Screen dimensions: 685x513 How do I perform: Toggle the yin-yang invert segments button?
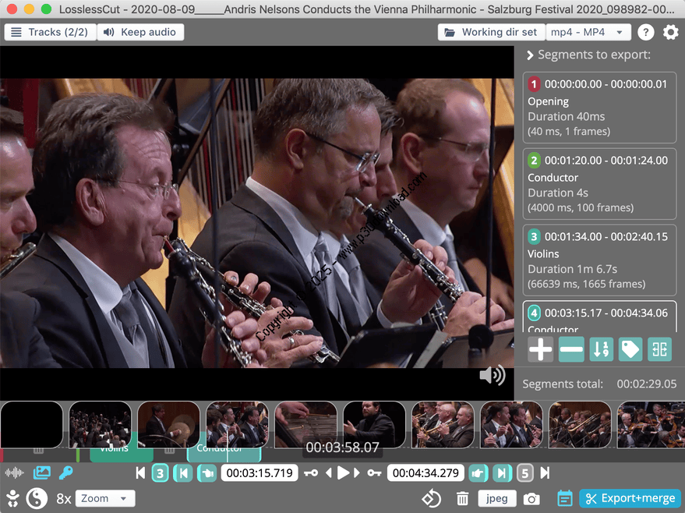[37, 498]
